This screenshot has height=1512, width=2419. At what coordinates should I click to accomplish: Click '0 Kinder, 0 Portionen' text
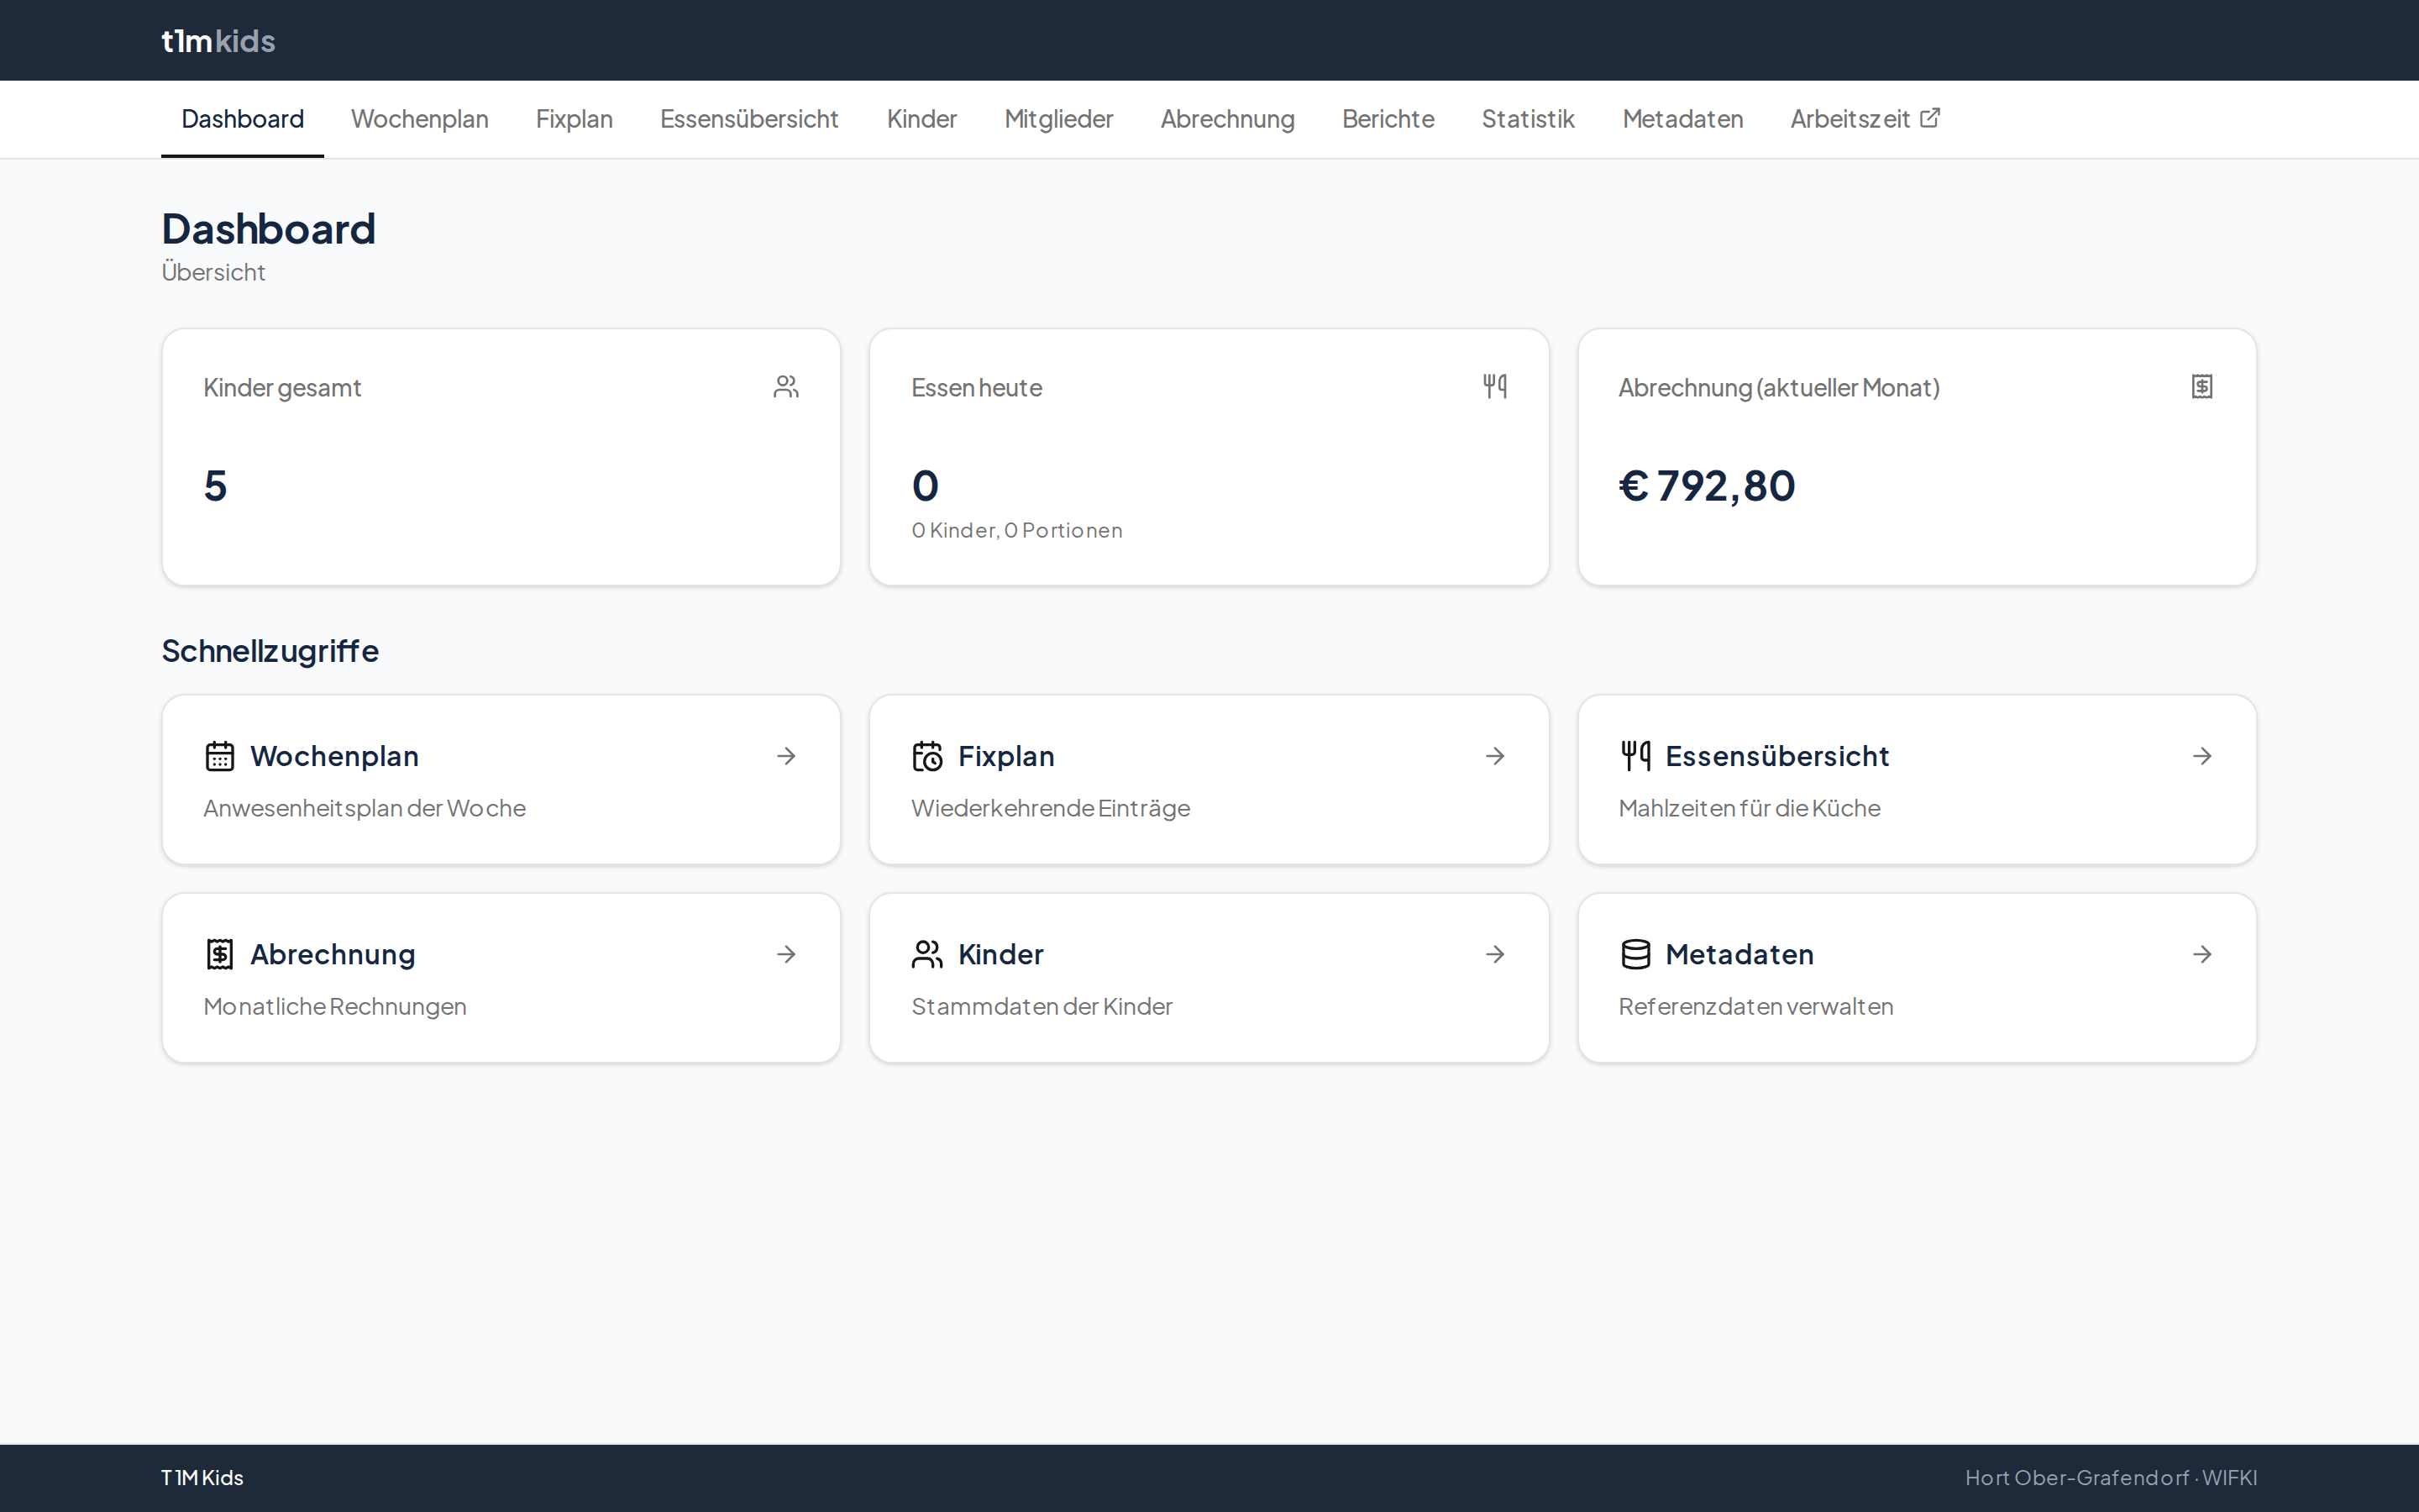[x=1016, y=530]
